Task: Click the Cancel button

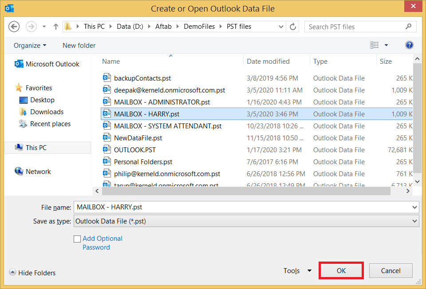Action: tap(390, 270)
